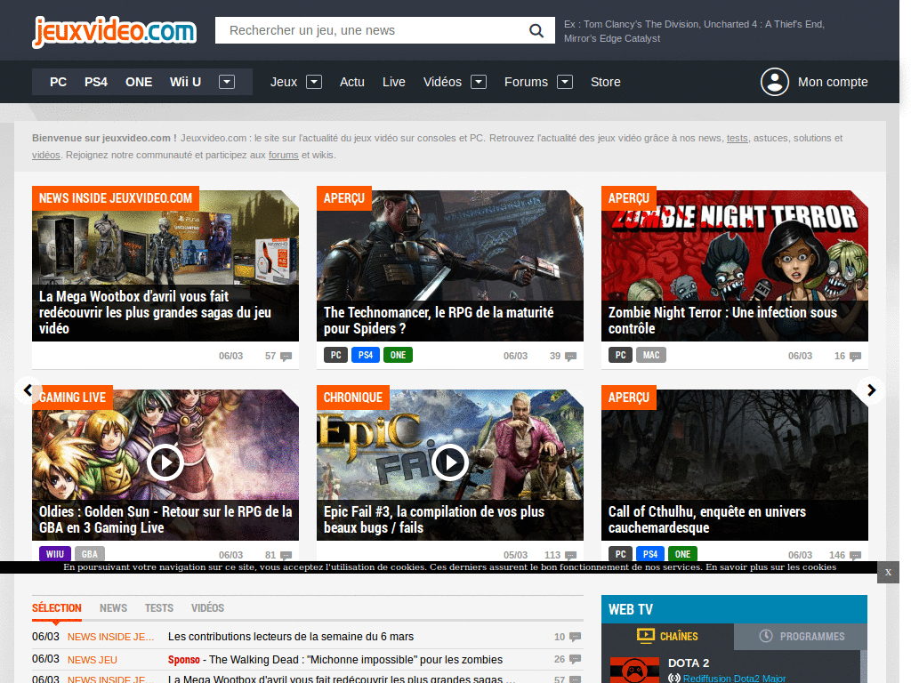Click the jeuxvideo.com logo
The image size is (911, 683).
tap(114, 31)
